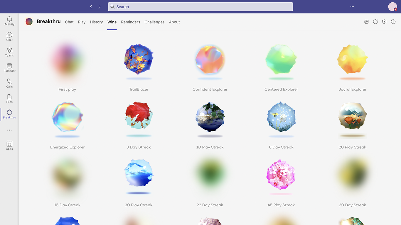Select the blurred 15 Day Streak badge
The height and width of the screenshot is (225, 401).
[x=67, y=175]
